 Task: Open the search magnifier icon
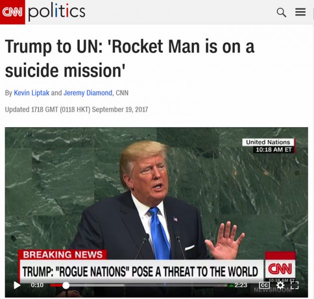coord(282,12)
